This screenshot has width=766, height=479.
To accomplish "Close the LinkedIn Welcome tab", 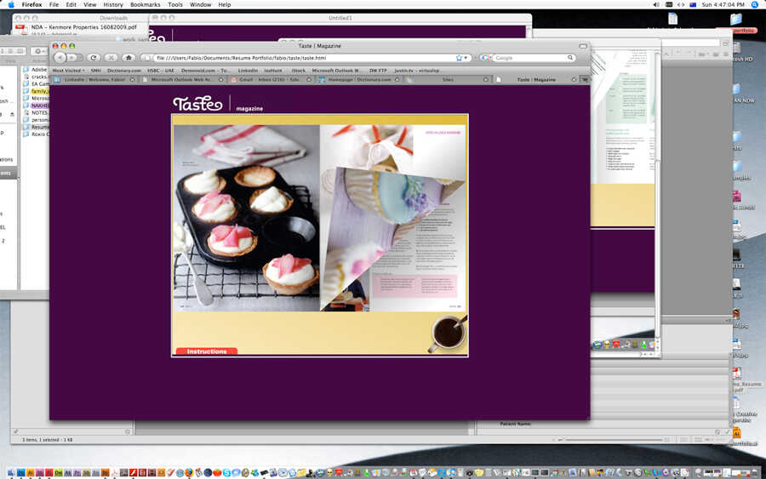I will click(133, 80).
